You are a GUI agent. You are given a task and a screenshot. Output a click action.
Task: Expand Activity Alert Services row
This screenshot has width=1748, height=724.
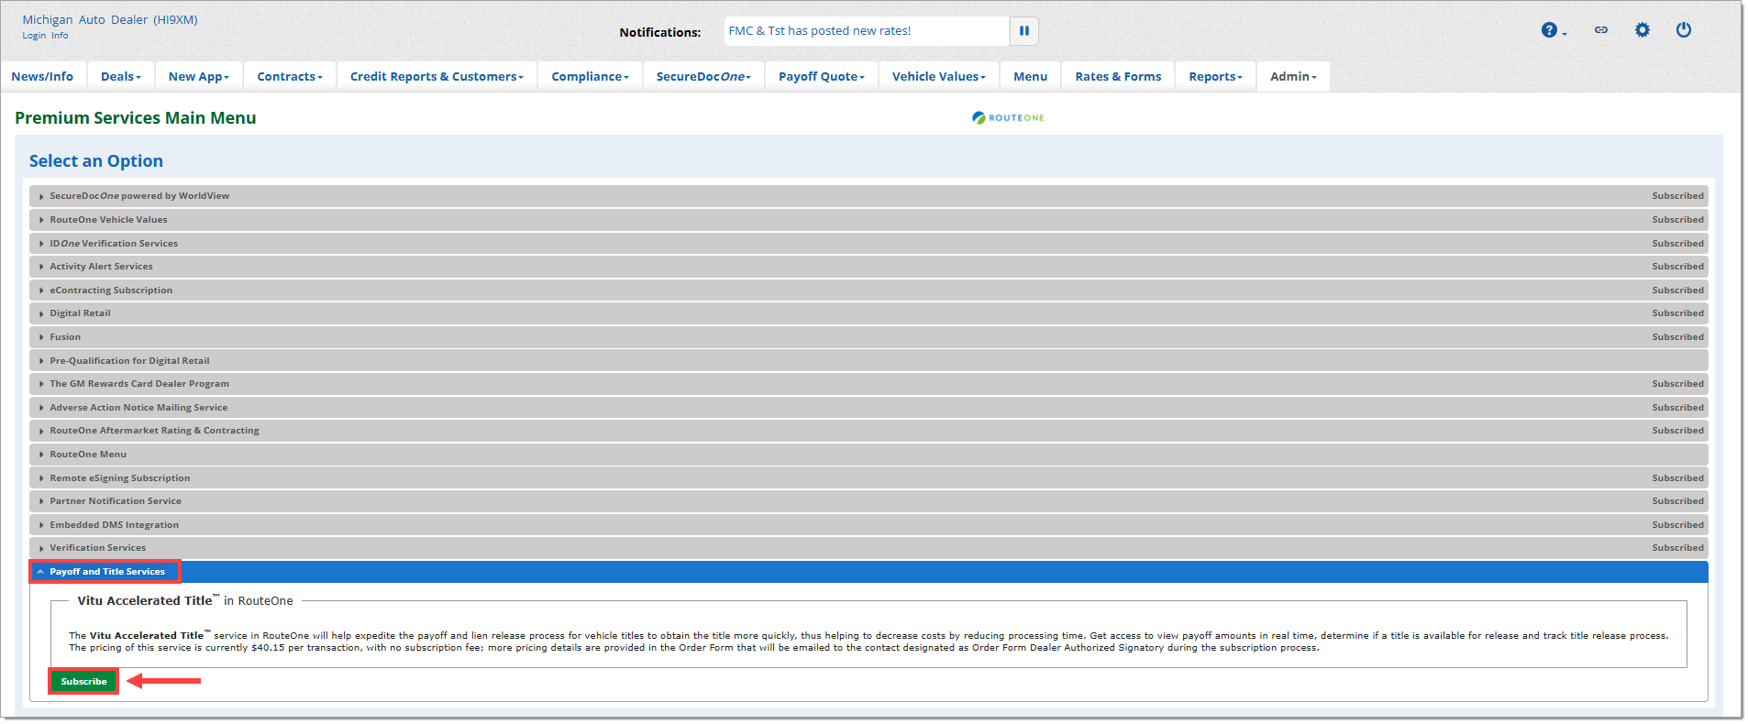pyautogui.click(x=868, y=267)
